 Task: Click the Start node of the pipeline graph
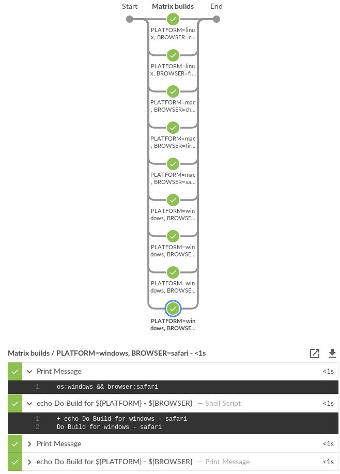(x=130, y=19)
